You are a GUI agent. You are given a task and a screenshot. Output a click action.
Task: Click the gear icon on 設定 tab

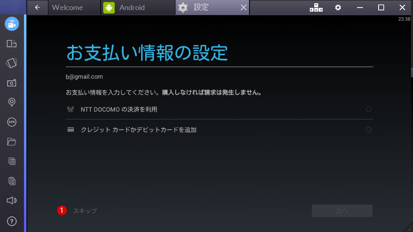click(x=183, y=8)
